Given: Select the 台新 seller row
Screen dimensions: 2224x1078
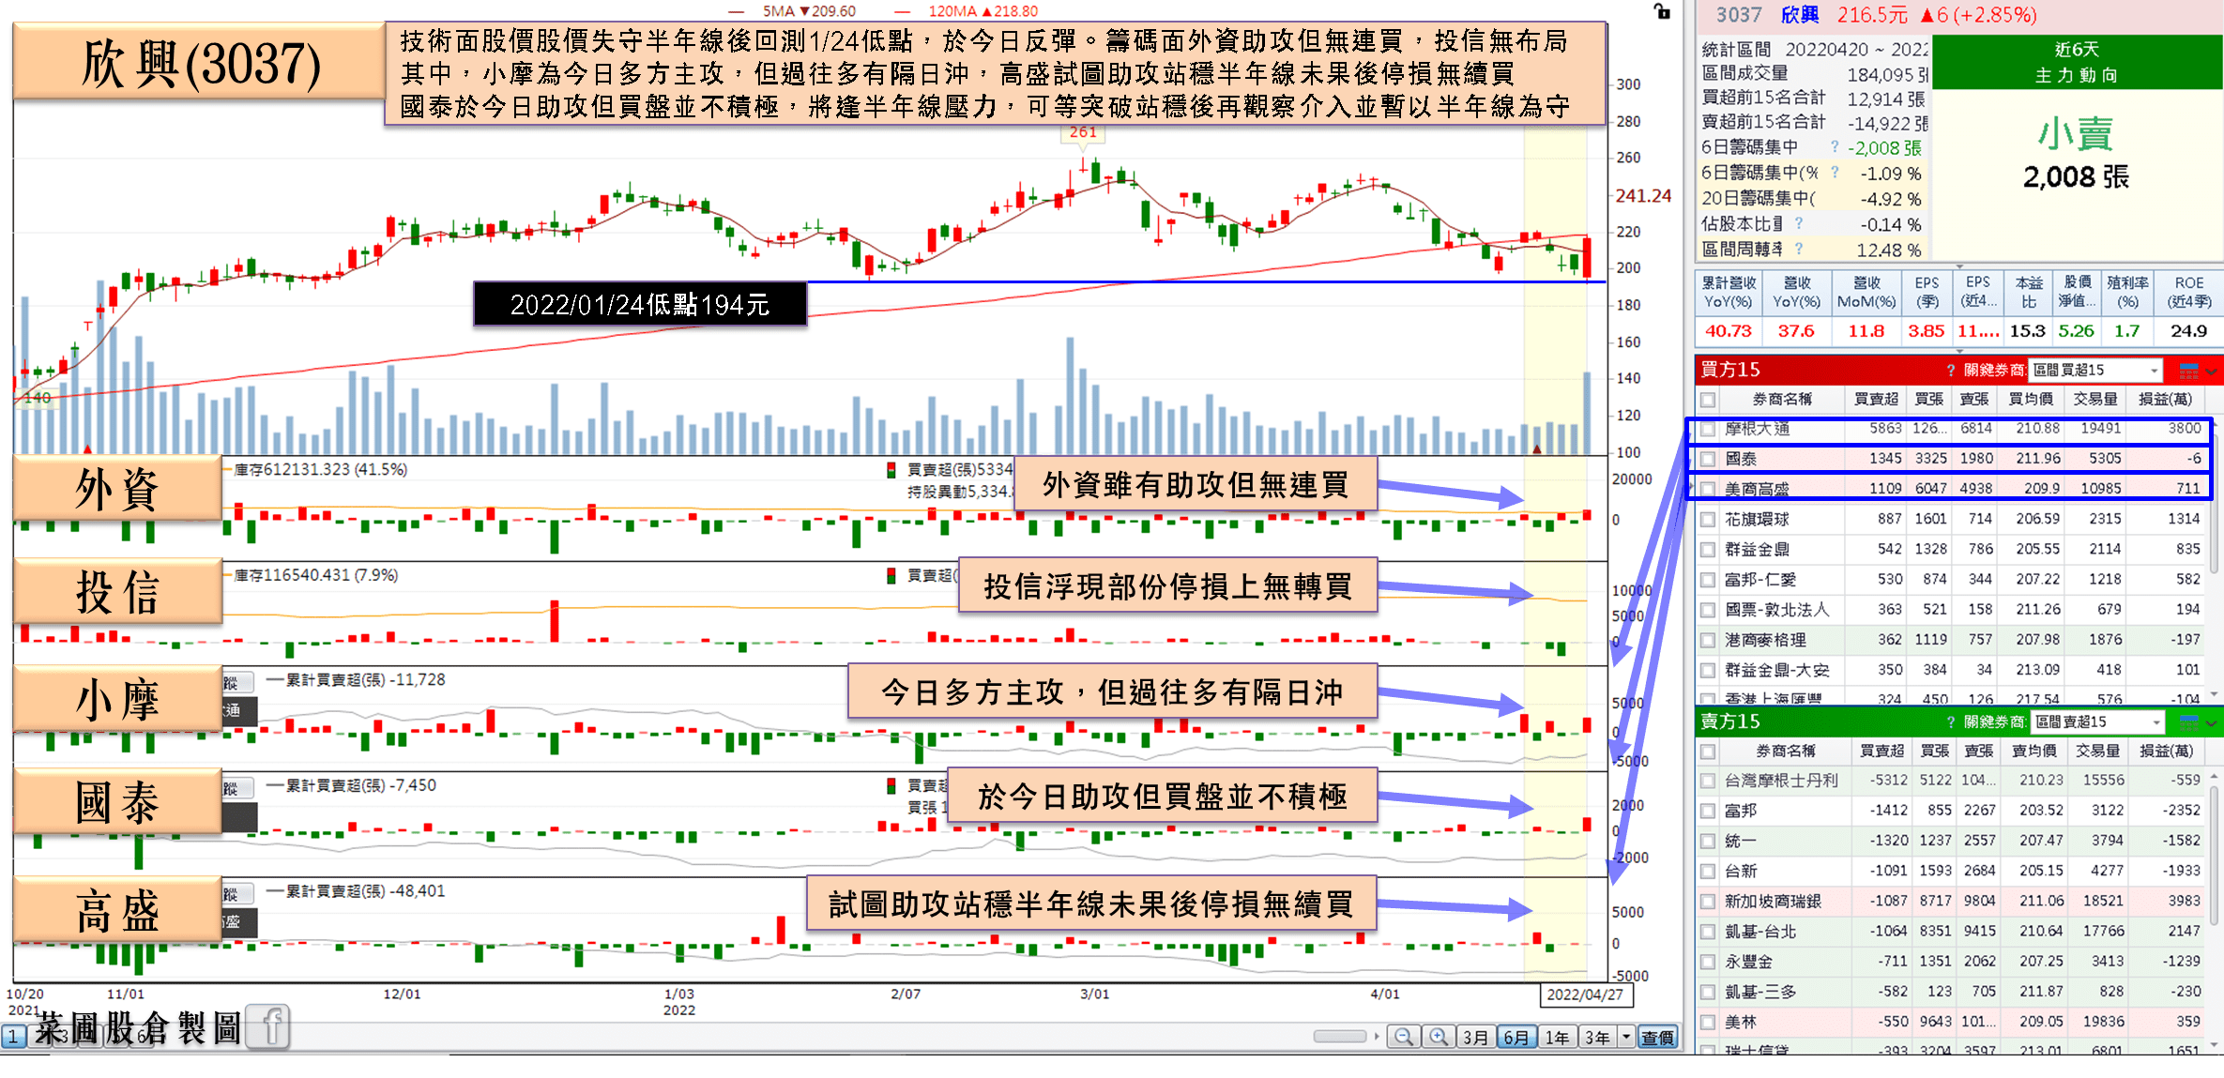Looking at the screenshot, I should pos(1952,871).
